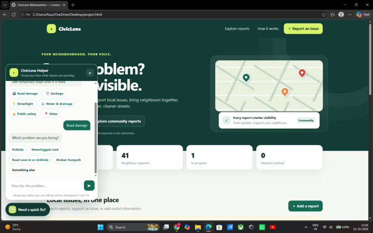
Task: Click the Add a report button
Action: pyautogui.click(x=305, y=206)
